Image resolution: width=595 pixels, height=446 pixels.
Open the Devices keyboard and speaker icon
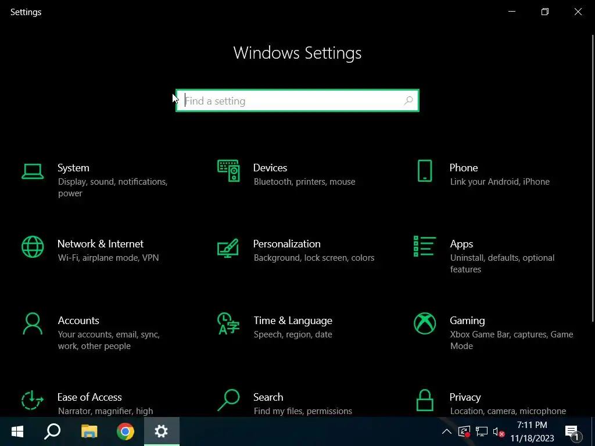[x=228, y=171]
